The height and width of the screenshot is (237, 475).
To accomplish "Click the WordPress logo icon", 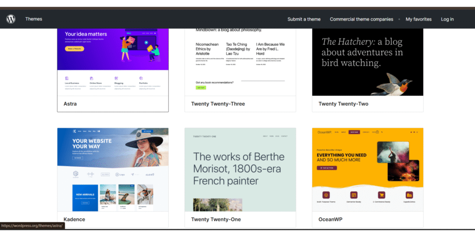I will coord(11,19).
